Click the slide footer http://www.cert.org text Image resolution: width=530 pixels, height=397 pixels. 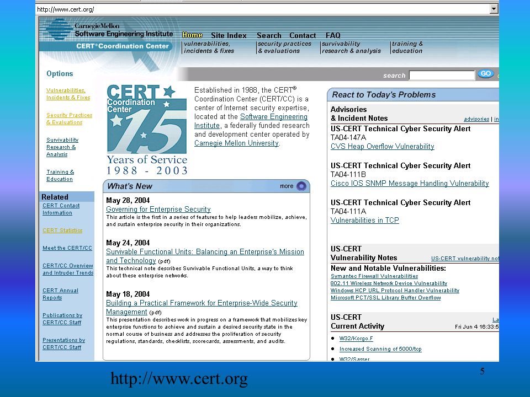click(x=179, y=379)
